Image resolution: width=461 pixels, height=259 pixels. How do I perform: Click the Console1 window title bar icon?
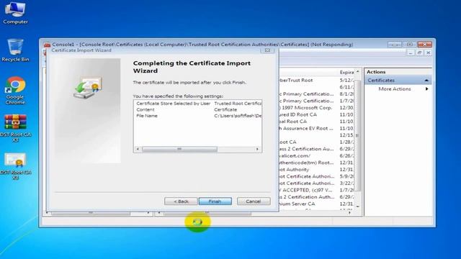47,45
